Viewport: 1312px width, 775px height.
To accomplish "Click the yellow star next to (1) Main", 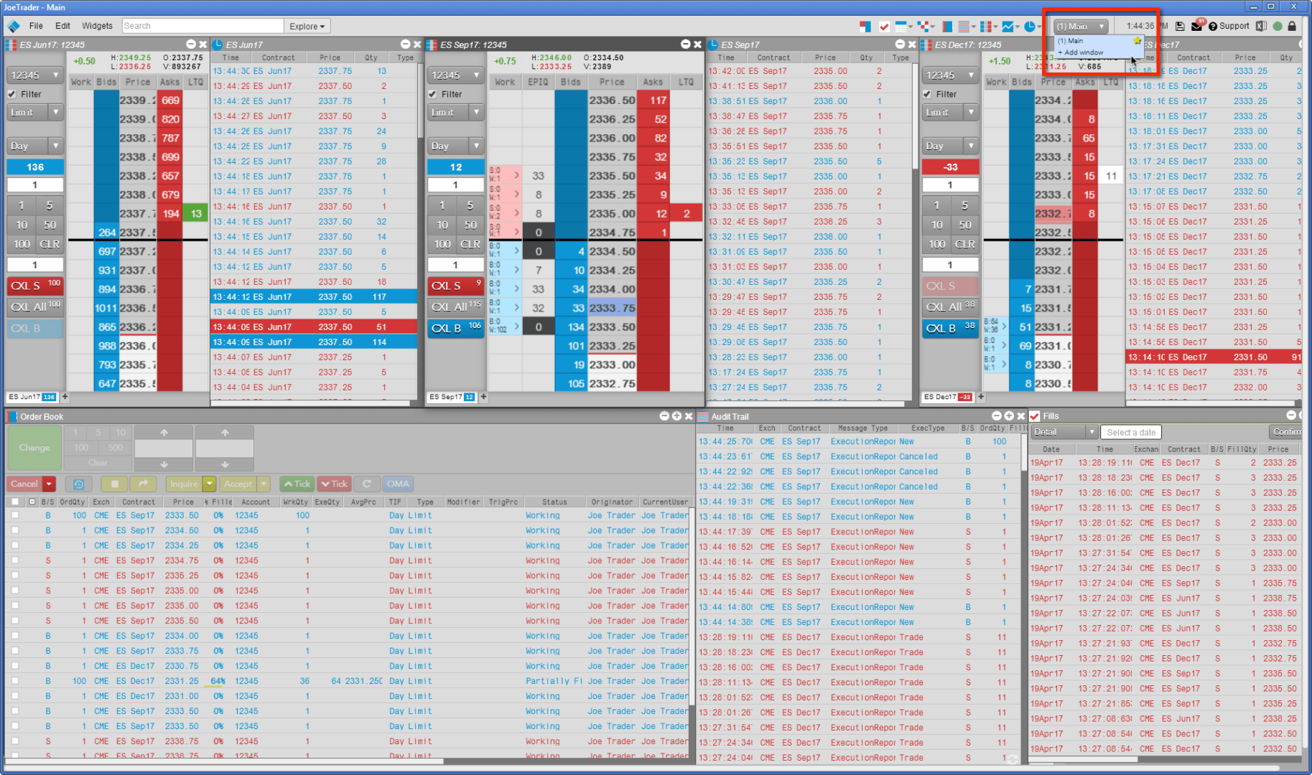I will 1137,41.
